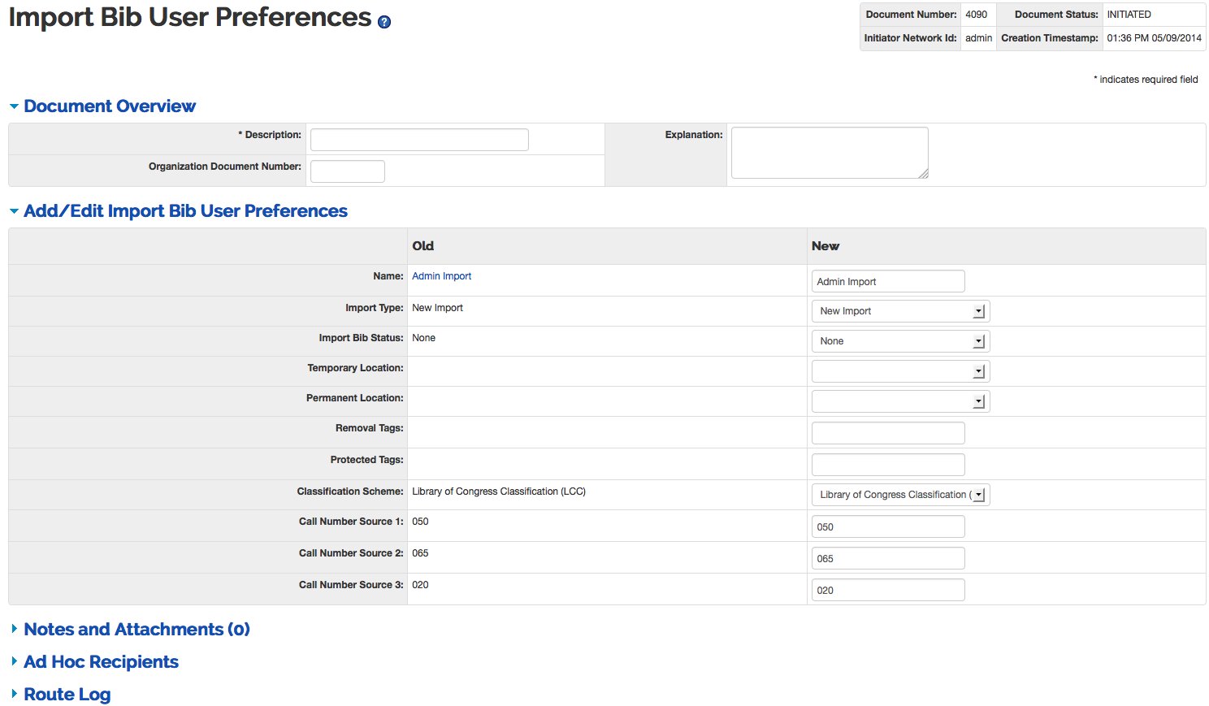Open the Permanent Location dropdown
Screen dimensions: 1209x706
(900, 401)
